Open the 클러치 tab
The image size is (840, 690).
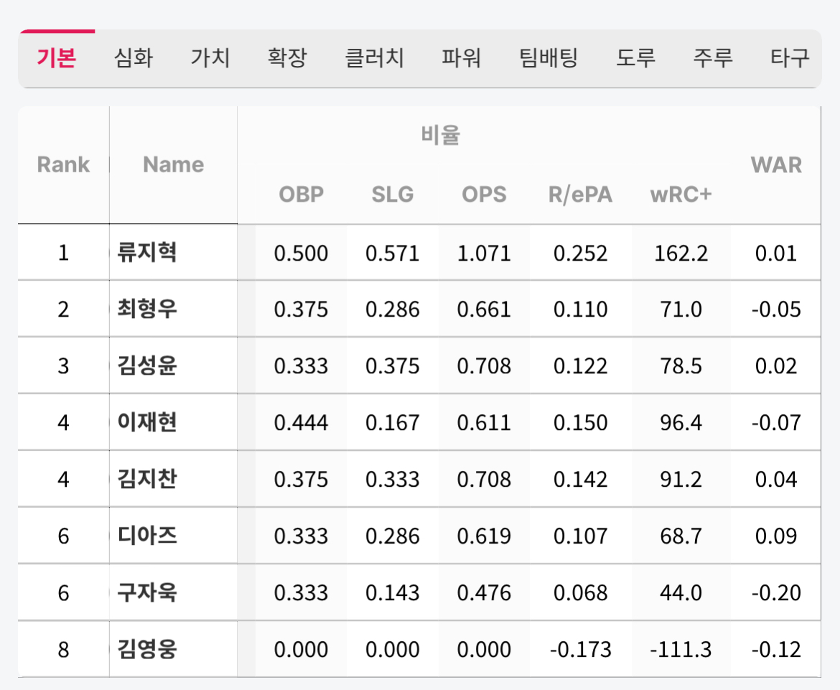[x=374, y=58]
